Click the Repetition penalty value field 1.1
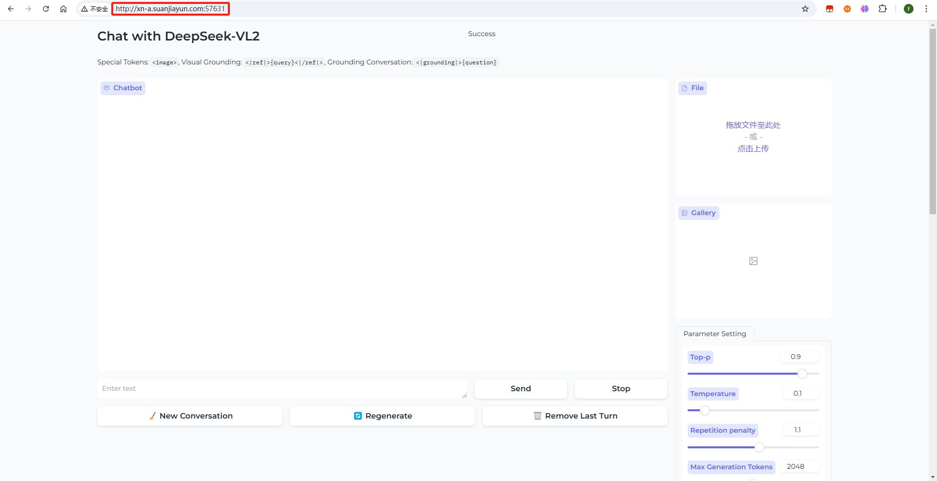 coord(801,430)
